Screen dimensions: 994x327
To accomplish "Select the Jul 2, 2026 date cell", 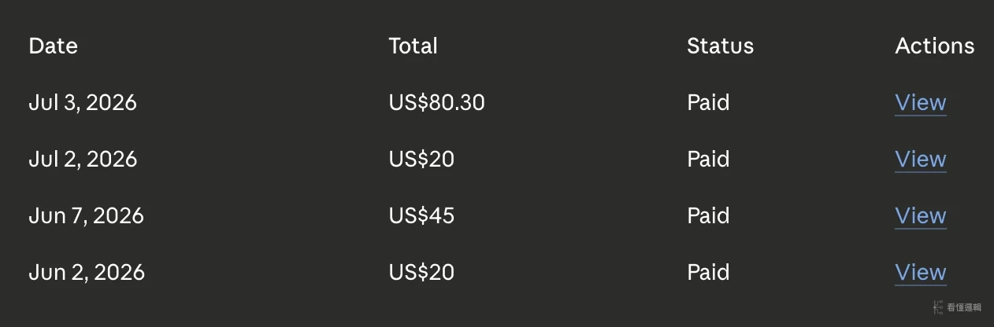I will click(x=83, y=160).
